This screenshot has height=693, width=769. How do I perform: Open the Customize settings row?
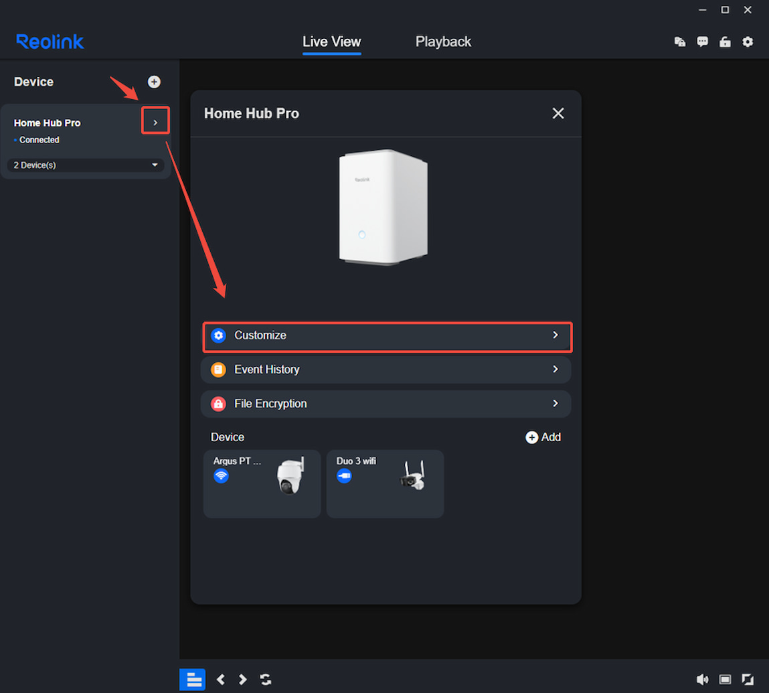(387, 335)
